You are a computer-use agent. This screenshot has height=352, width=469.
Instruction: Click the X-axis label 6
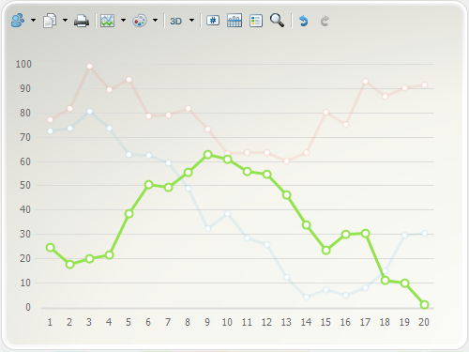(x=148, y=322)
